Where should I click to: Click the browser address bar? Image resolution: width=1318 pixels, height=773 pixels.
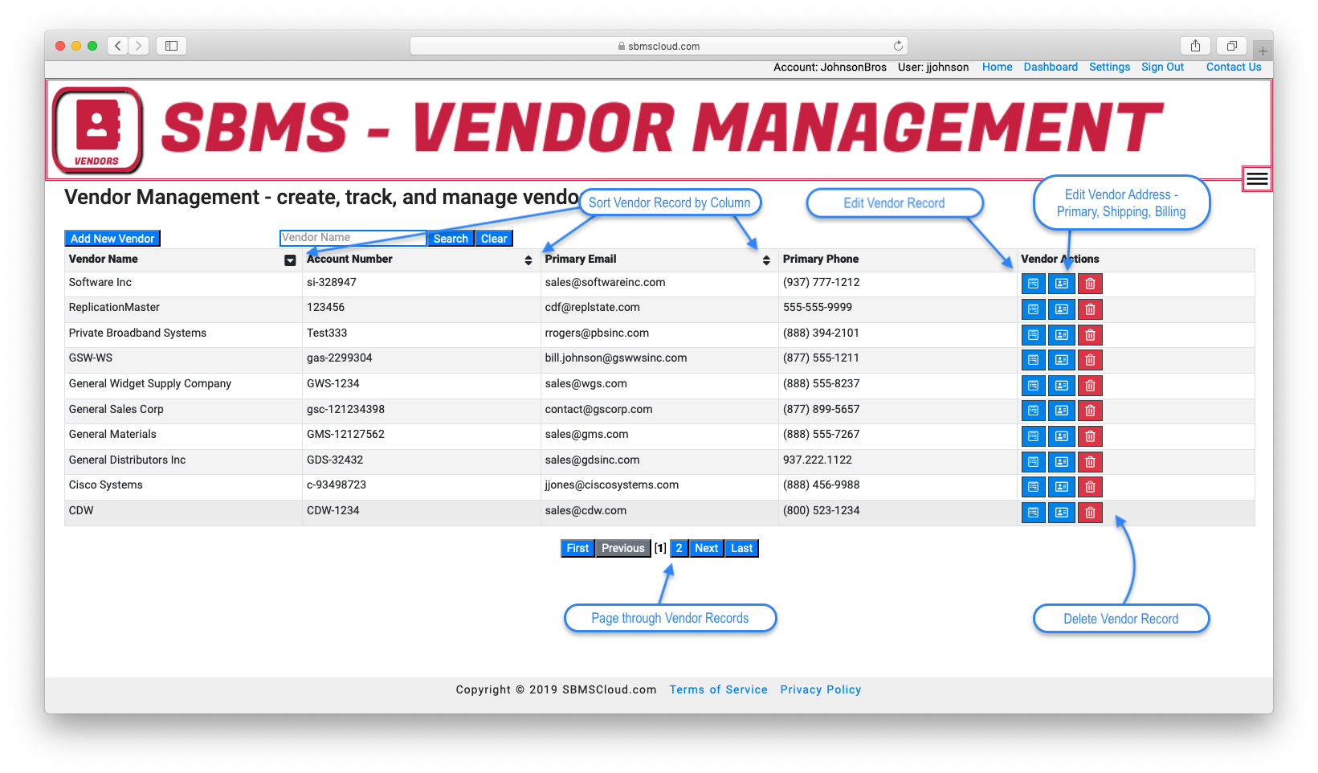pyautogui.click(x=659, y=46)
